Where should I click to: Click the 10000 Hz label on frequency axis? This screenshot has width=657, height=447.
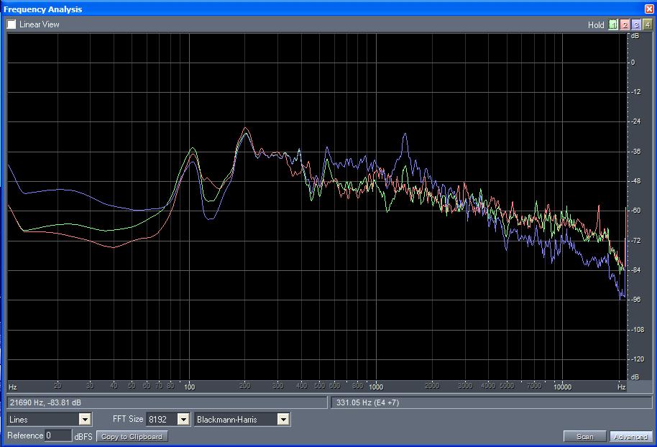pos(562,387)
